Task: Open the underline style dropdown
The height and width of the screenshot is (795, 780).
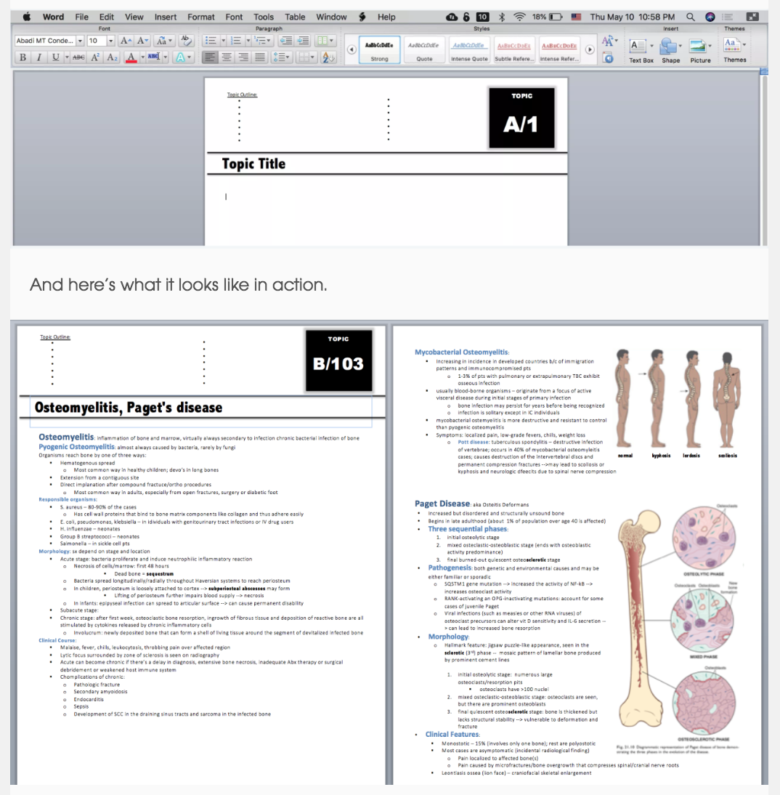Action: click(x=66, y=57)
